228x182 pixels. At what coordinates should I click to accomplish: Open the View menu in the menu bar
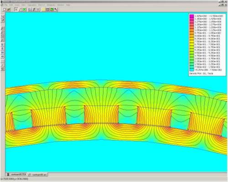pyautogui.click(x=24, y=5)
